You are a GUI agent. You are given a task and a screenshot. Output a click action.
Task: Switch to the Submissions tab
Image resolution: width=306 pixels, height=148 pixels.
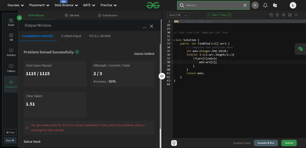pyautogui.click(x=108, y=15)
